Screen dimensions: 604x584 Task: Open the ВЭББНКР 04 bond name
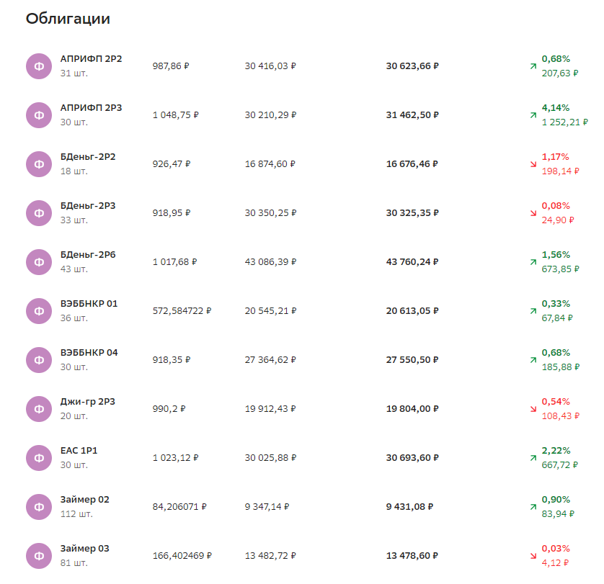point(89,353)
